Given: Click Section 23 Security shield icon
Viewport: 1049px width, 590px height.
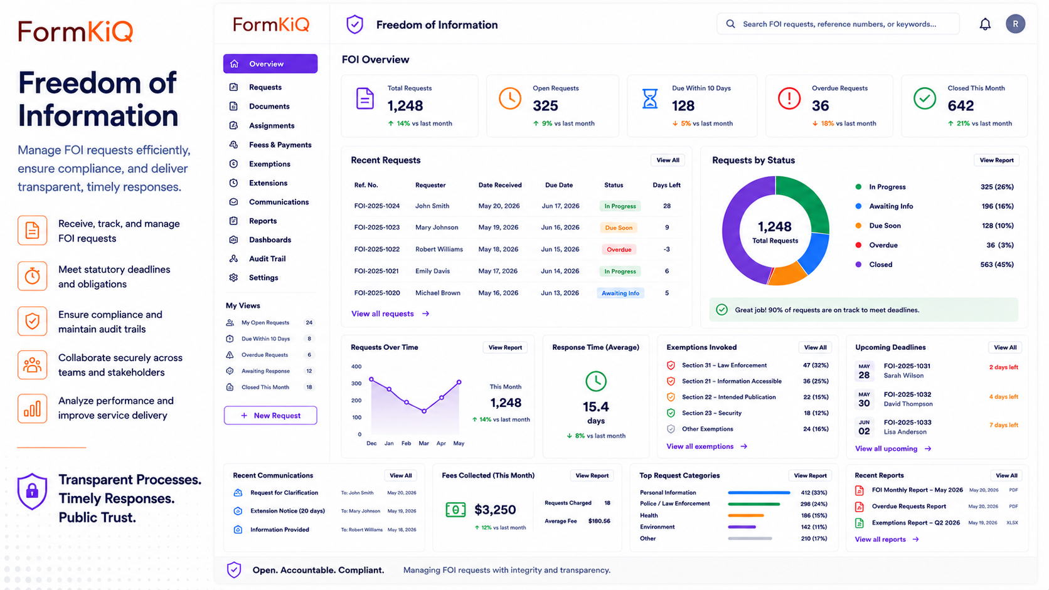Looking at the screenshot, I should pos(671,413).
